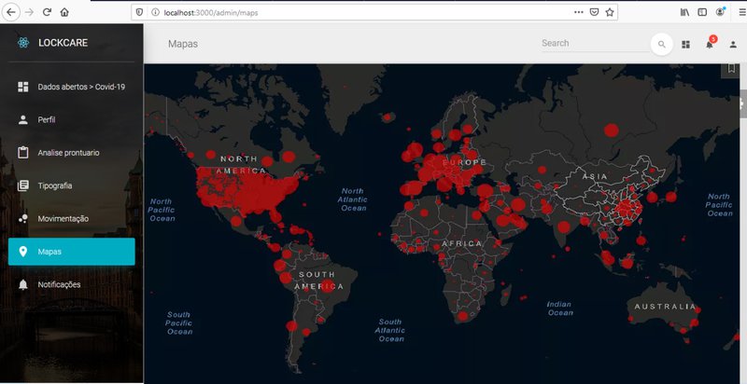Open the Firefox account icon

720,12
